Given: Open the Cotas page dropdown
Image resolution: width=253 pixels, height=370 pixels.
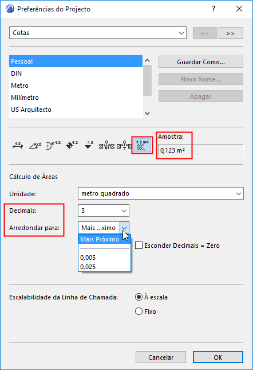Looking at the screenshot, I should tap(98, 33).
